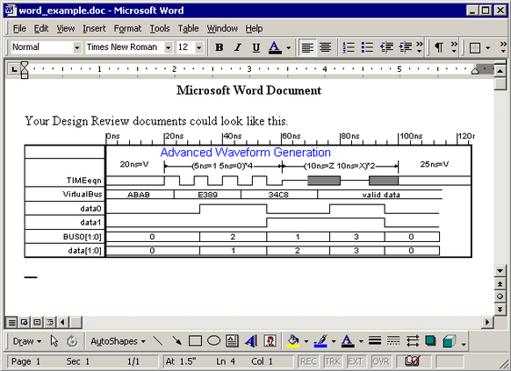Open the font size 12 dropdown
This screenshot has width=511, height=371.
[x=198, y=47]
